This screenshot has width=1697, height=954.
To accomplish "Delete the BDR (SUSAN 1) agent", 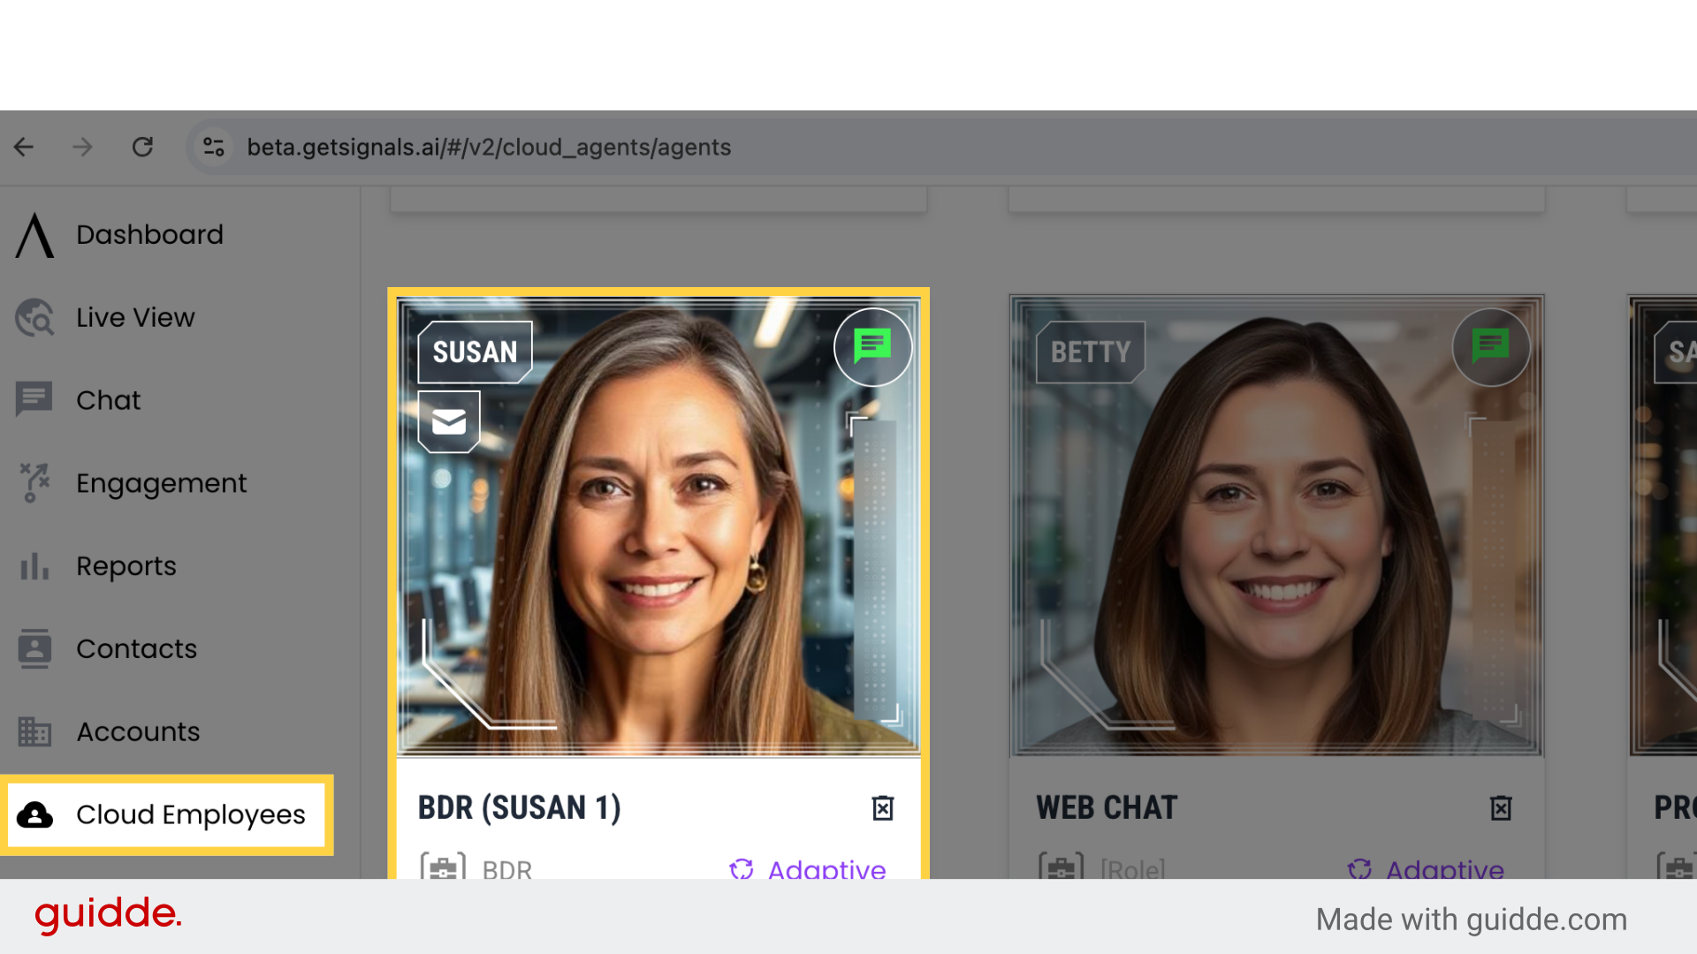I will click(x=883, y=808).
